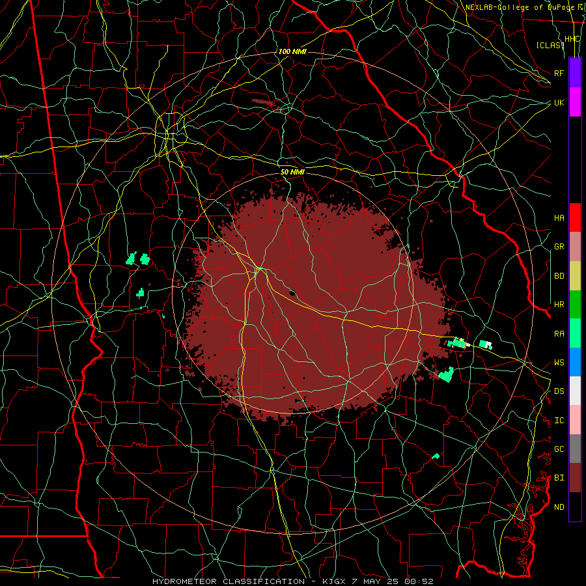Viewport: 586px width, 586px height.
Task: Click the HHC product label
Action: click(572, 39)
